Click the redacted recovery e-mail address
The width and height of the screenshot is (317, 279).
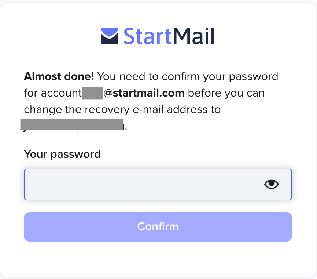71,124
